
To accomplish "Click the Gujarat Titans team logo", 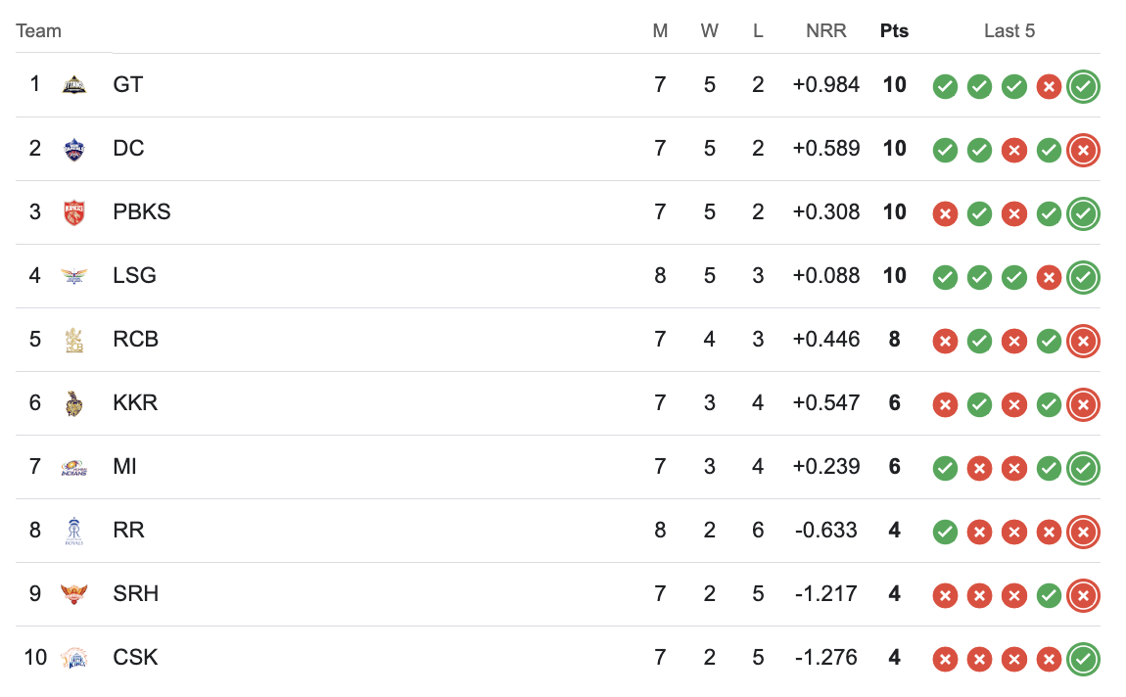I will (x=74, y=85).
